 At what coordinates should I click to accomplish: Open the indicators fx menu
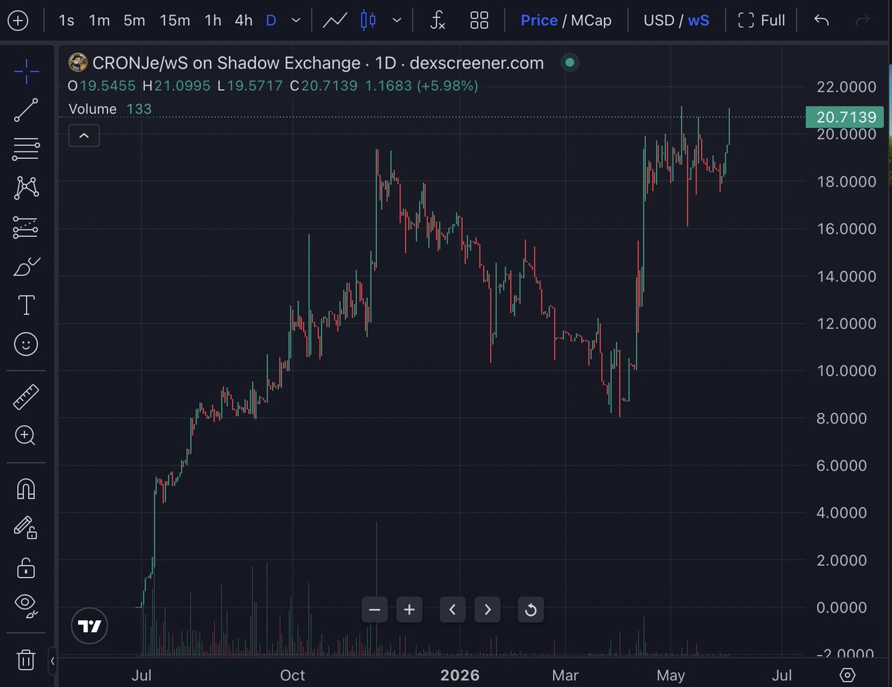(438, 21)
